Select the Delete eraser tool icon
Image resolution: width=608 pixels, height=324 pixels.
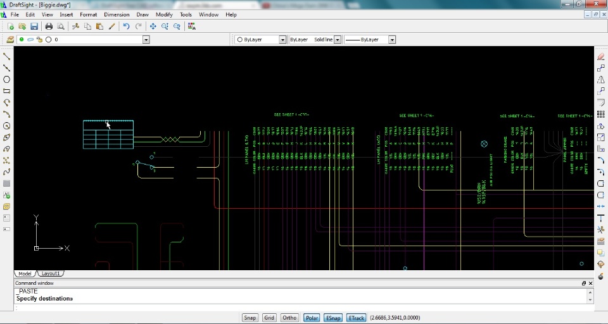click(601, 56)
